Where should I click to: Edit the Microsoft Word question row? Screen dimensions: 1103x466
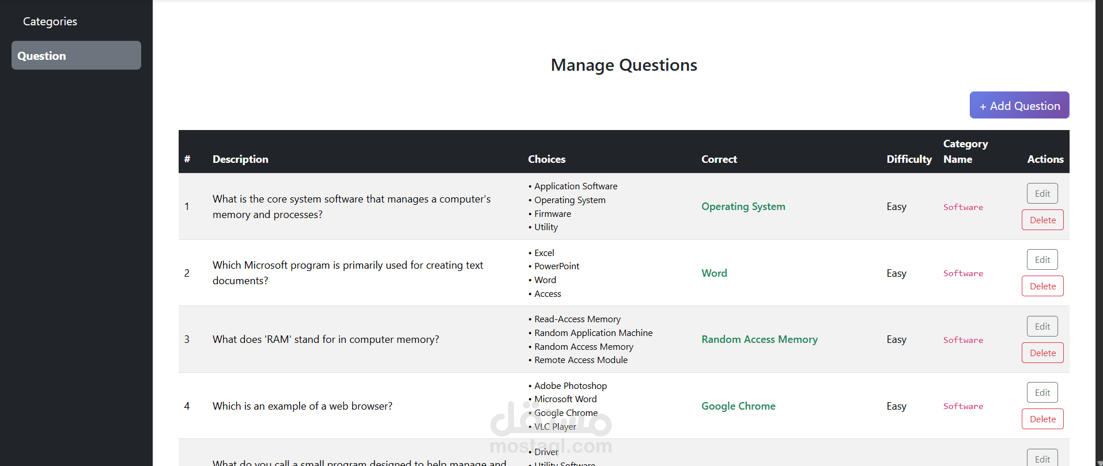[x=1042, y=259]
